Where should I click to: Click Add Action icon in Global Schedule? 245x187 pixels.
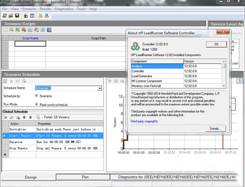(x=5, y=117)
